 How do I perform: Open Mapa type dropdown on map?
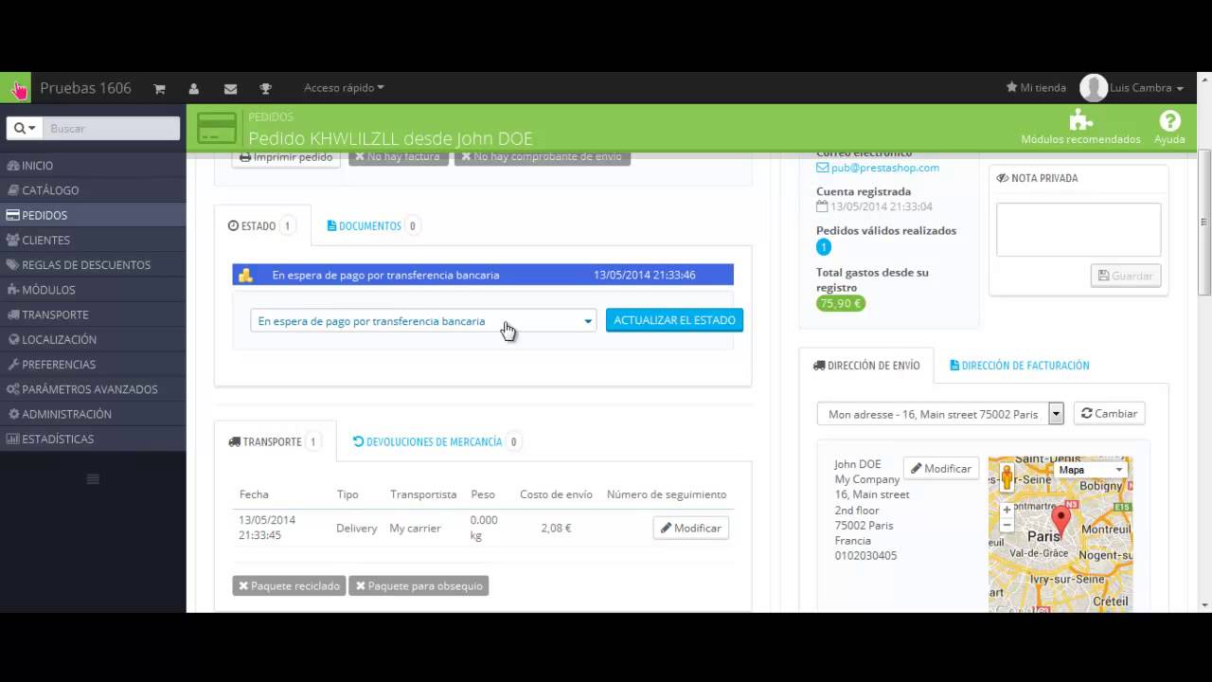pos(1090,470)
